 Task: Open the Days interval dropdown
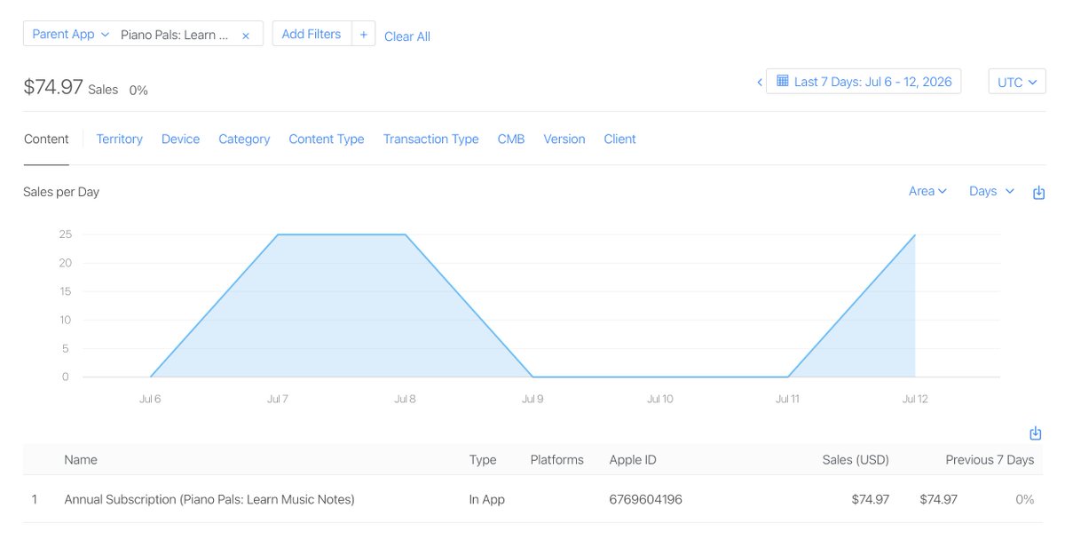[x=991, y=191]
